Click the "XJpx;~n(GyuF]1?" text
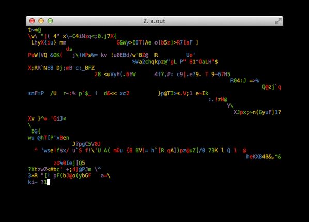The image size is (309, 222). coord(257,112)
